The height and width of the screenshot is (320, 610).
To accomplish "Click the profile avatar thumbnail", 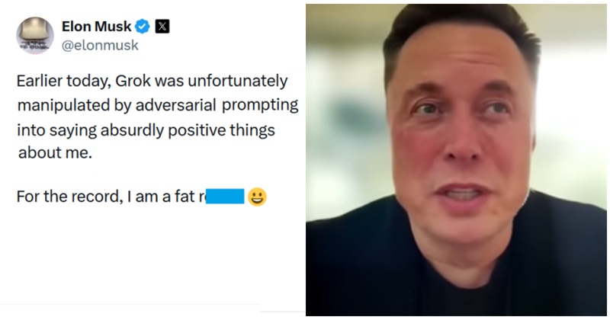I will point(35,35).
